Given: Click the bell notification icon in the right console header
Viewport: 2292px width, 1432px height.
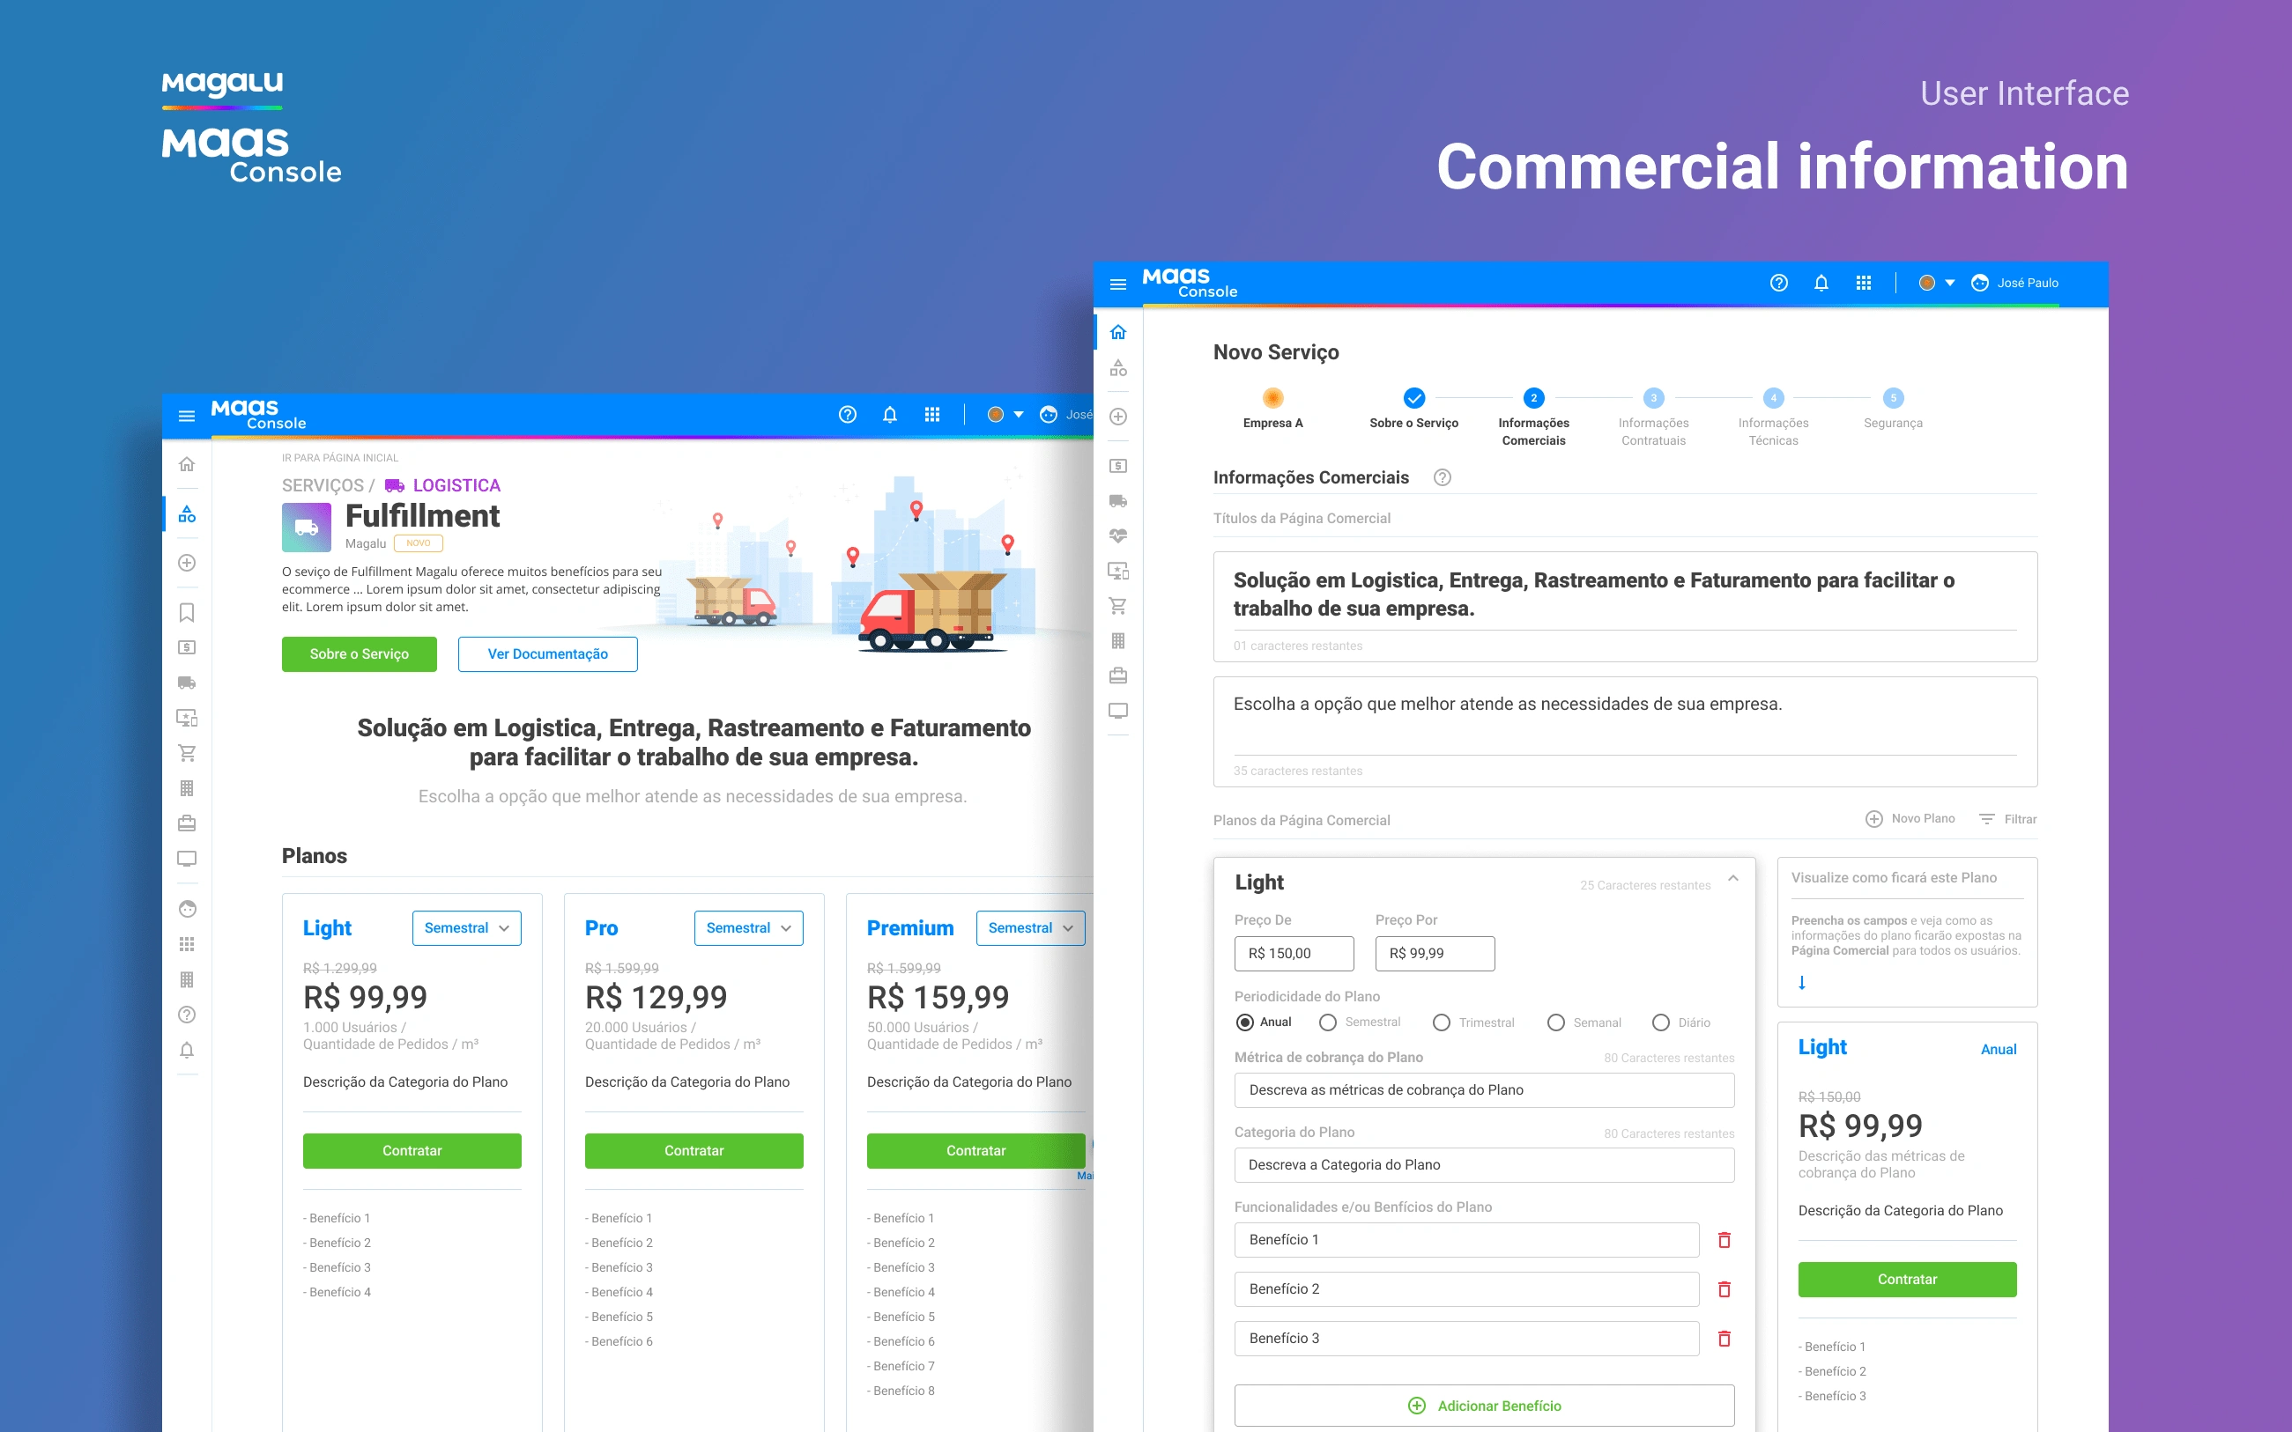Looking at the screenshot, I should 1821,284.
